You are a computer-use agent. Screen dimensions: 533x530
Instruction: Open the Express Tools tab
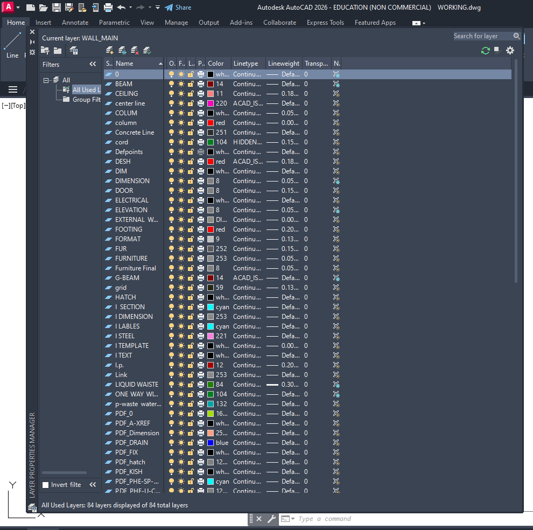click(x=325, y=23)
